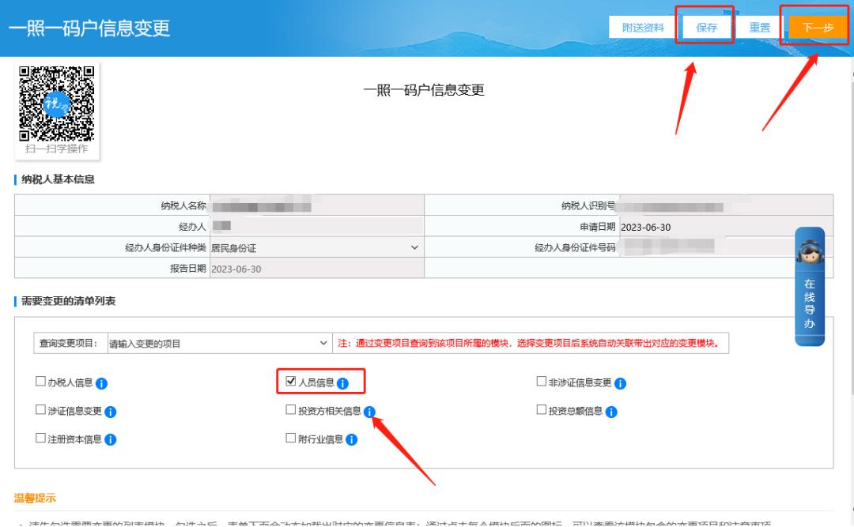
Task: Click the info icon beside 人员信息
Action: [x=341, y=382]
